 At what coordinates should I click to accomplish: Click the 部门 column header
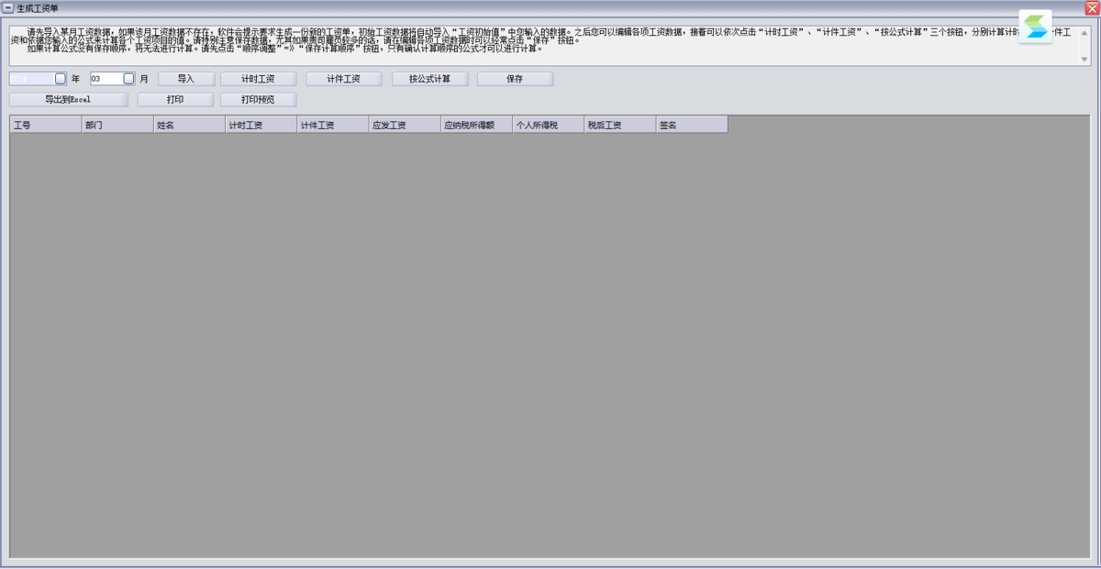(x=117, y=125)
